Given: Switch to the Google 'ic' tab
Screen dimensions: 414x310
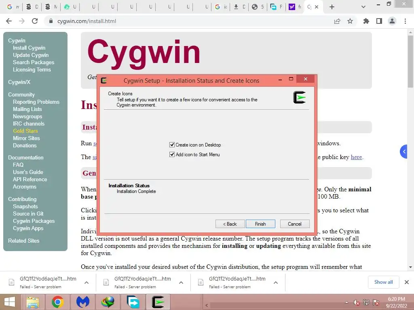Looking at the screenshot, I should tap(221, 7).
